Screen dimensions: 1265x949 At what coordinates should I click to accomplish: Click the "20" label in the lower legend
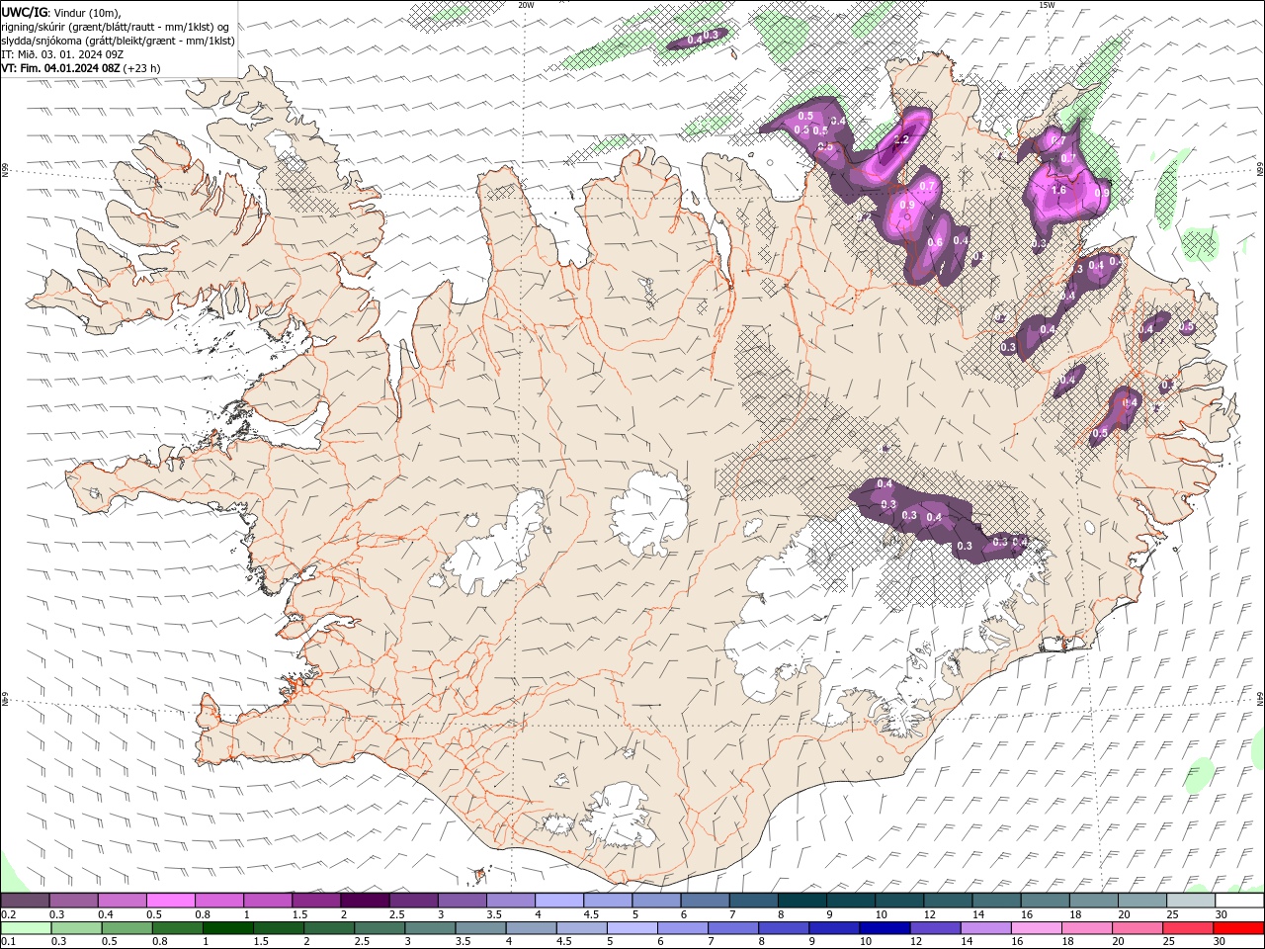pyautogui.click(x=1117, y=942)
